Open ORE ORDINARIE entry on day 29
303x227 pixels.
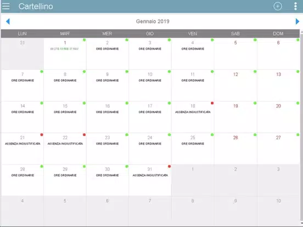[x=65, y=175]
